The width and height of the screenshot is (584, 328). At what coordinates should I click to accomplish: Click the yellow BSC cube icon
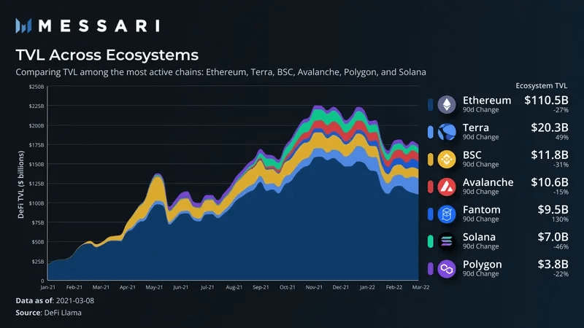pos(446,158)
